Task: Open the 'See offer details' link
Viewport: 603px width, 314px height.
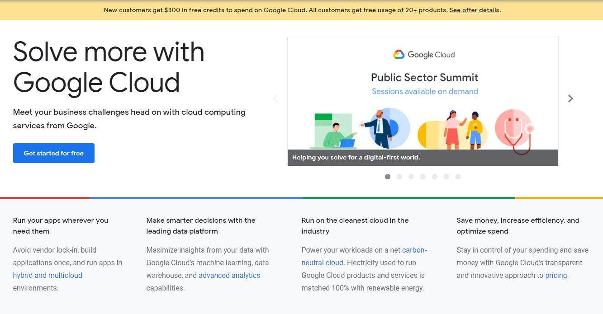Action: (475, 10)
